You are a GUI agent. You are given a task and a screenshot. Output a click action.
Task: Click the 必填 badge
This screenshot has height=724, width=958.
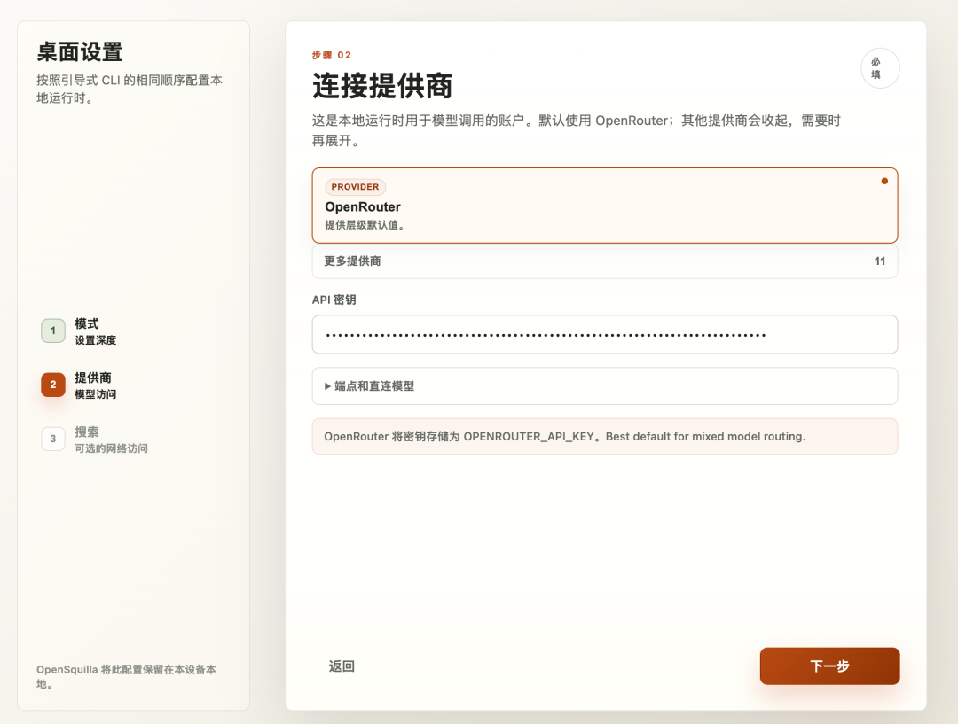point(880,68)
